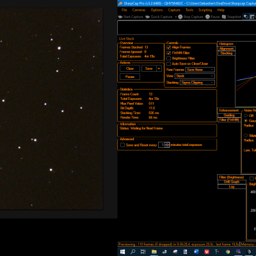Open Word from the taskbar

click(196, 252)
